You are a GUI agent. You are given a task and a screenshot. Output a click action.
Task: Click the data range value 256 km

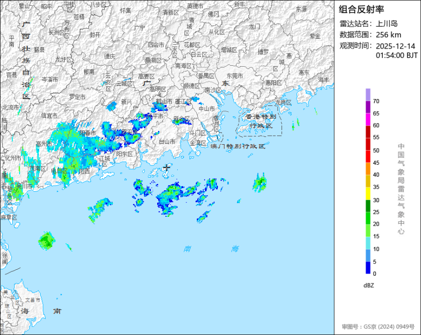point(388,35)
